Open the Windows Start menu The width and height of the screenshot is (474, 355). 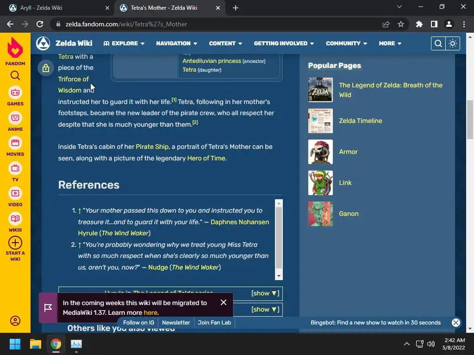tap(15, 344)
